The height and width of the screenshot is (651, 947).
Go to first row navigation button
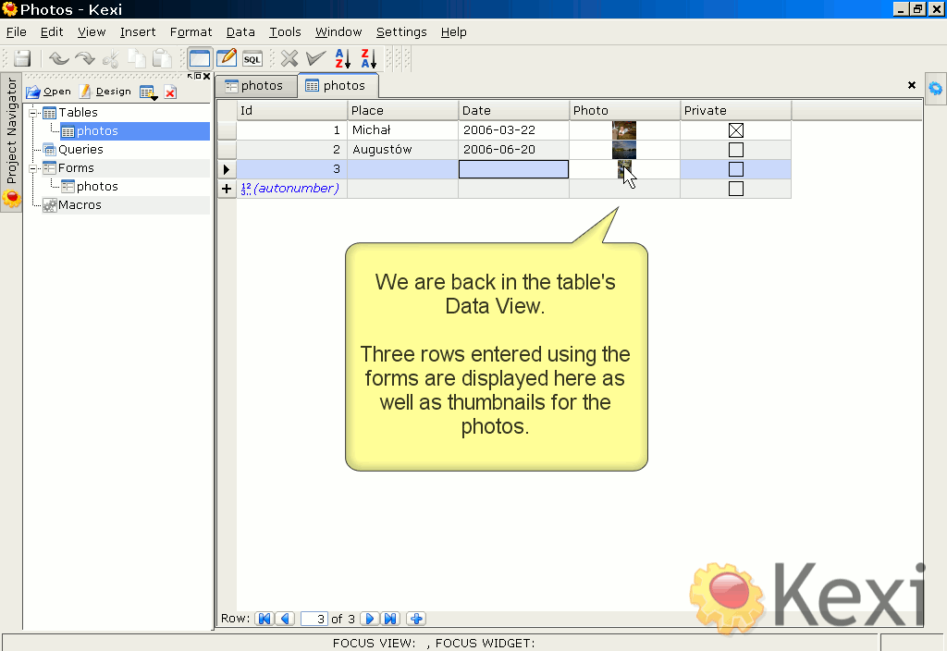pos(264,619)
